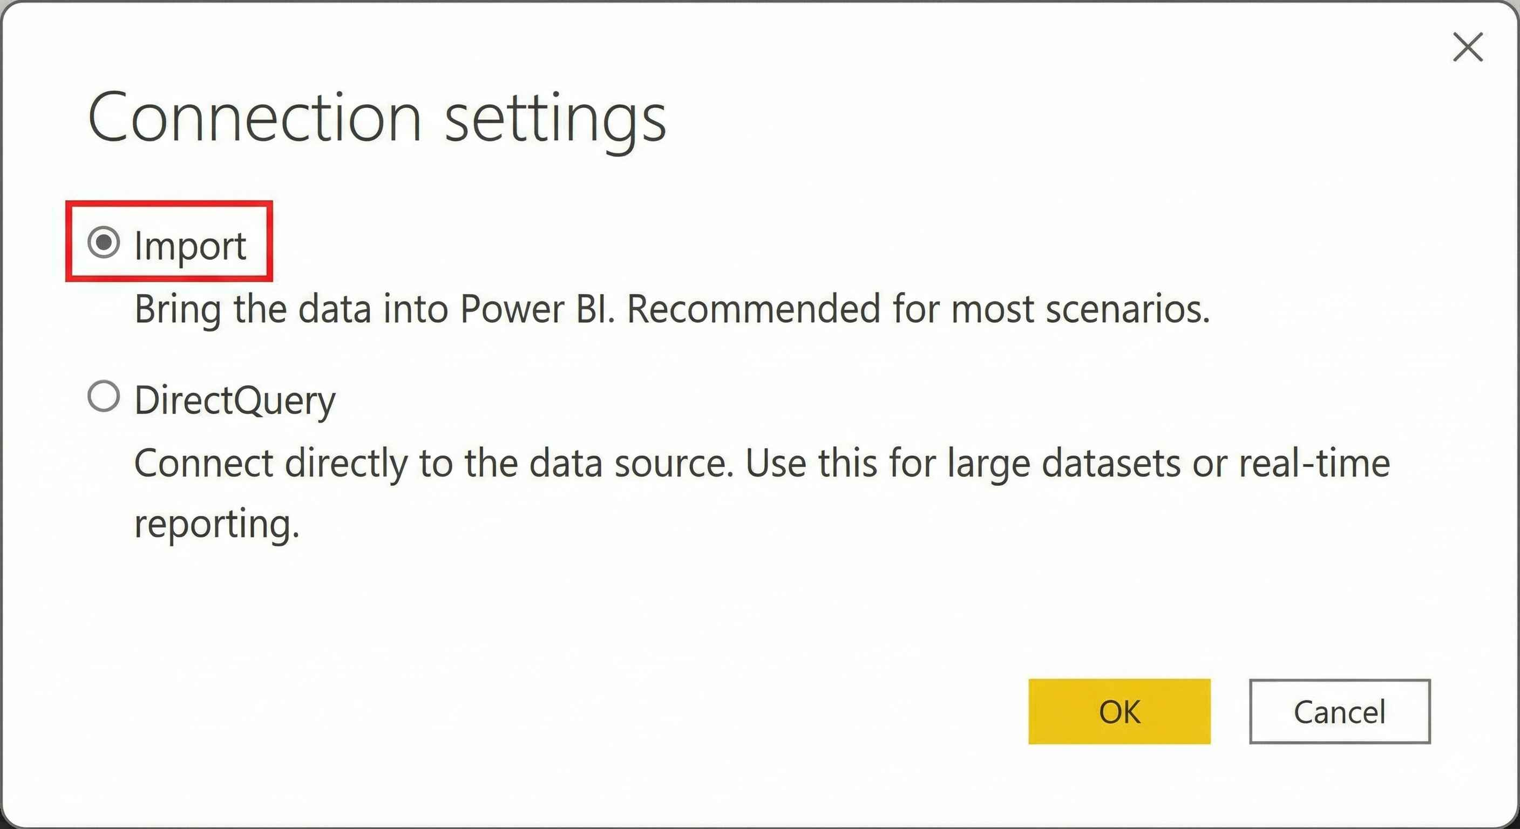Click the X icon in dialog corner

tap(1468, 47)
